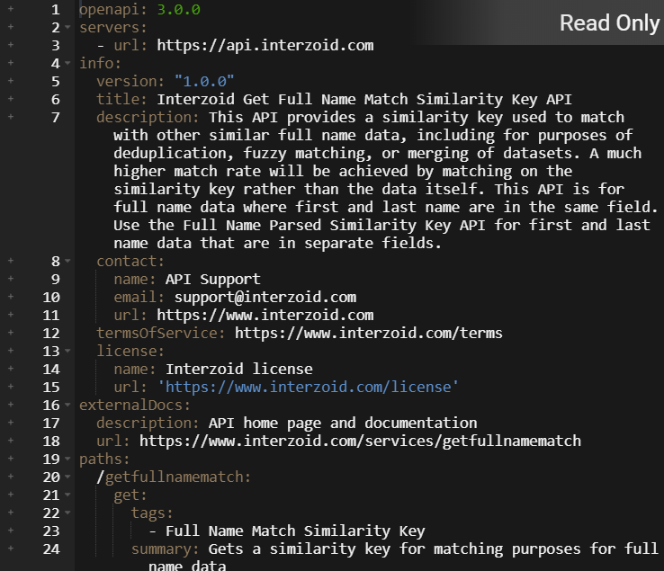Viewport: 664px width, 571px height.
Task: Click the 'license:' key on line 13
Action: (x=130, y=351)
